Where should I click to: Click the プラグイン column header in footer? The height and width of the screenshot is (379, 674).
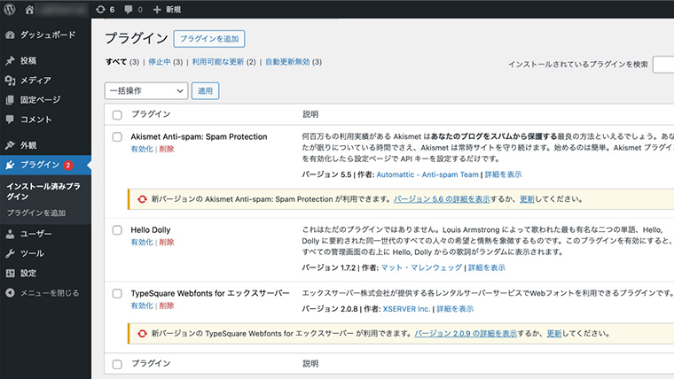(151, 364)
